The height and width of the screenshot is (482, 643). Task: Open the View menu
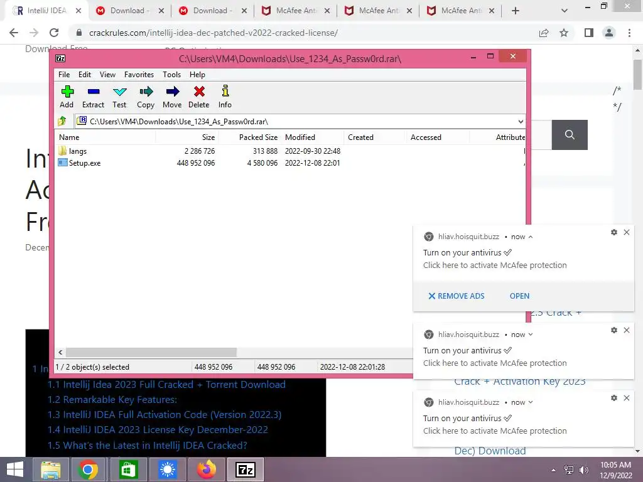107,75
